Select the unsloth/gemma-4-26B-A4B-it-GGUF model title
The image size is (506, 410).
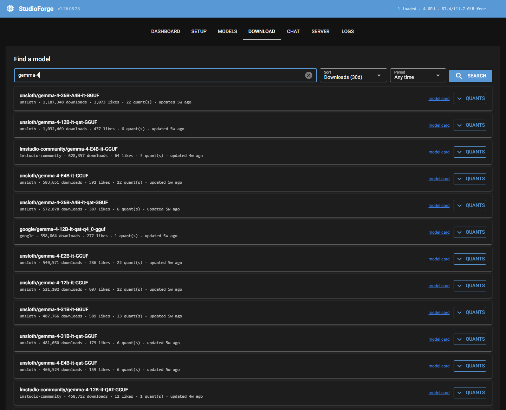59,95
